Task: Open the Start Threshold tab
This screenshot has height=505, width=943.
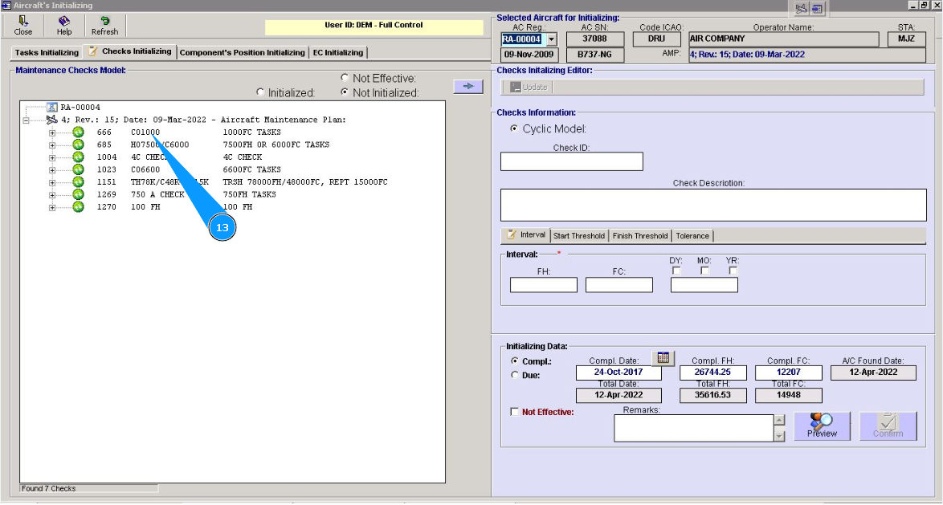Action: [578, 236]
